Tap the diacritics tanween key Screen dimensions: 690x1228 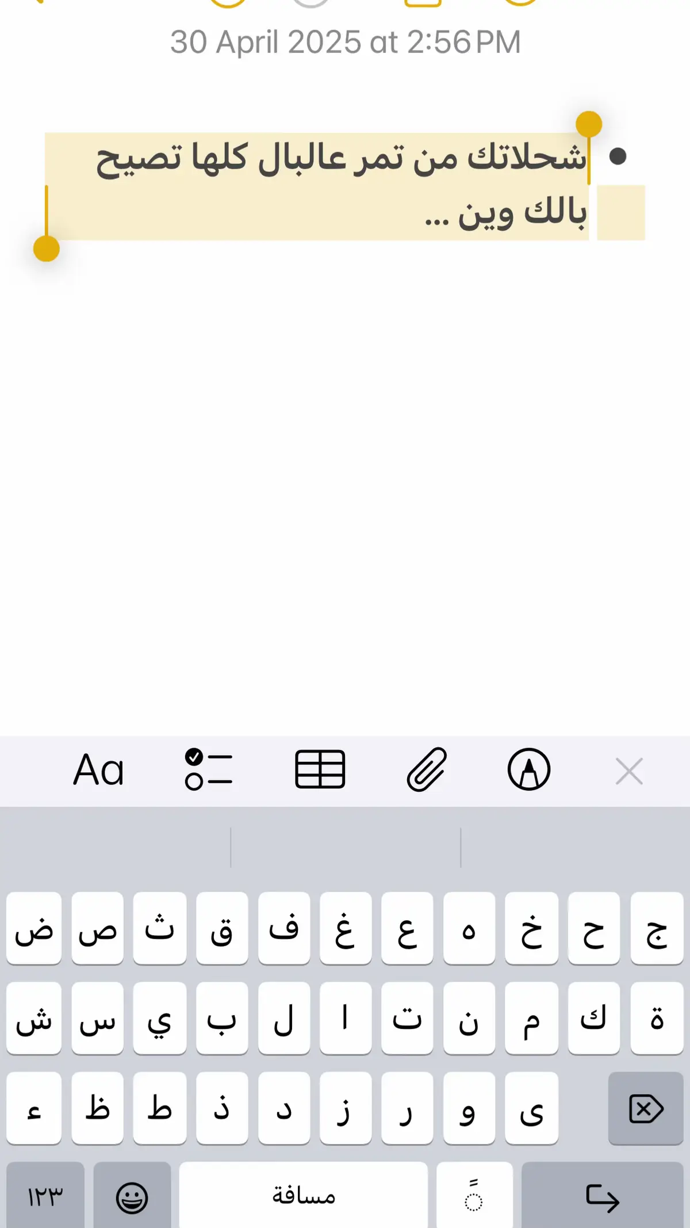click(x=474, y=1196)
